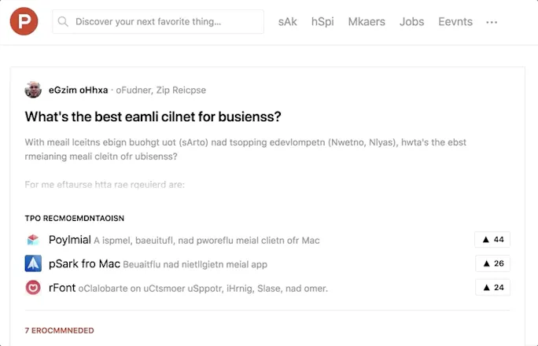The height and width of the screenshot is (346, 538).
Task: Upvote rFont with 24 votes
Action: (x=492, y=287)
